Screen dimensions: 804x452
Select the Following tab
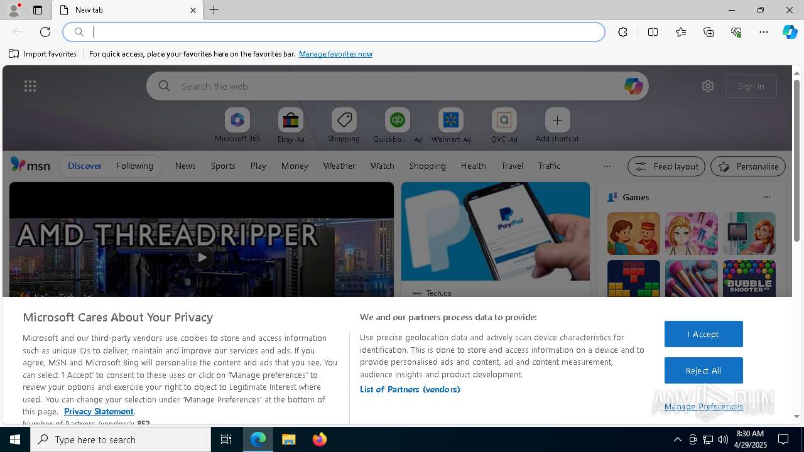pyautogui.click(x=134, y=166)
